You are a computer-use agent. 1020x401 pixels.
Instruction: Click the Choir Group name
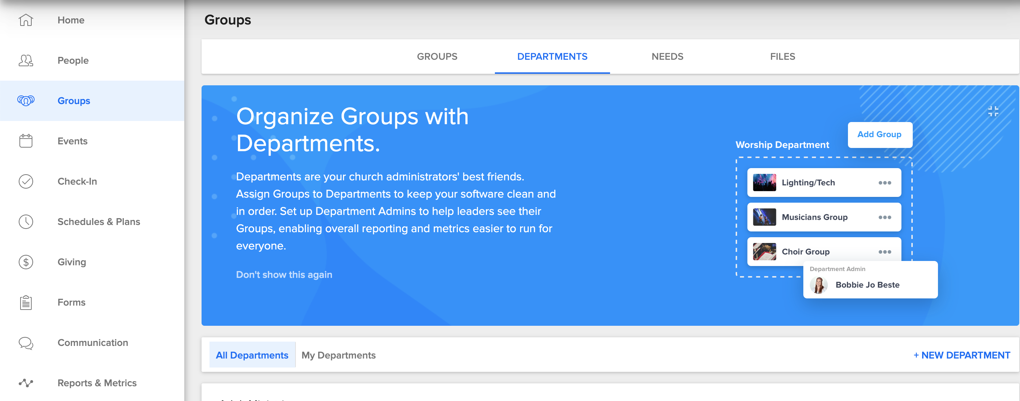point(805,252)
